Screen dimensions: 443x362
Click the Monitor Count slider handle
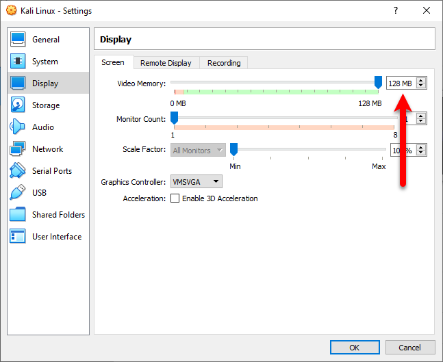click(175, 118)
